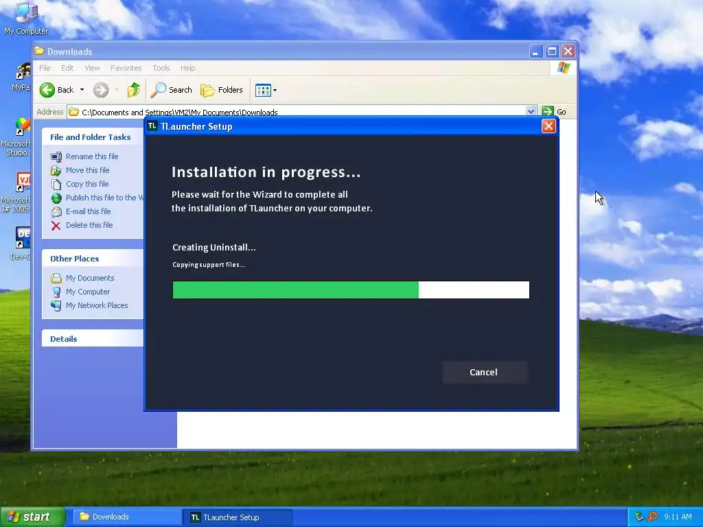
Task: Open My Documents from Other Places
Action: point(90,278)
